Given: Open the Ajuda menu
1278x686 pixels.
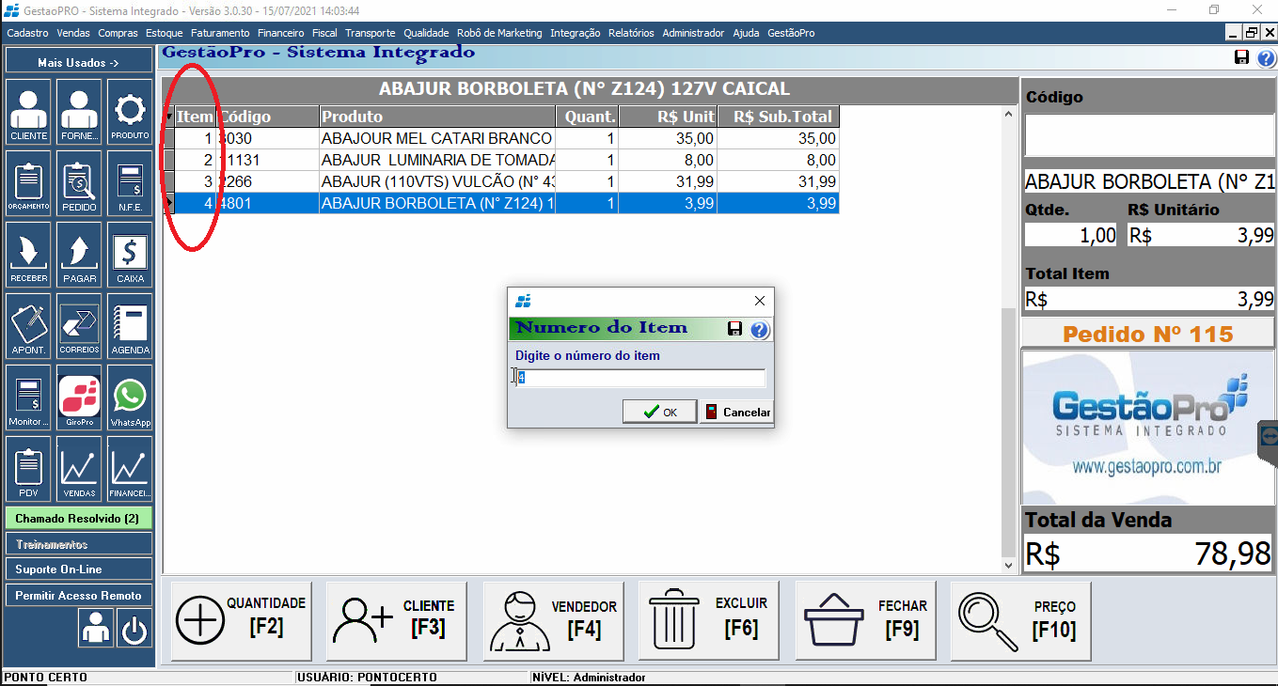Looking at the screenshot, I should (x=746, y=33).
